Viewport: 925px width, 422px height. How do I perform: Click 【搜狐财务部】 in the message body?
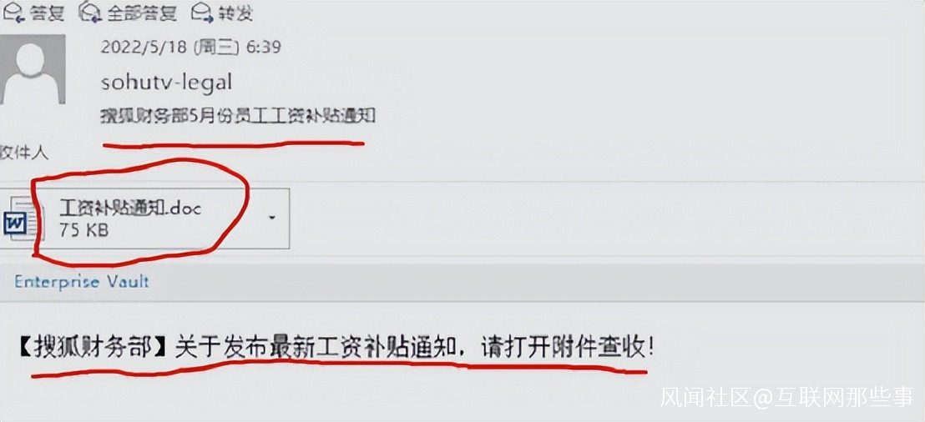(x=94, y=349)
